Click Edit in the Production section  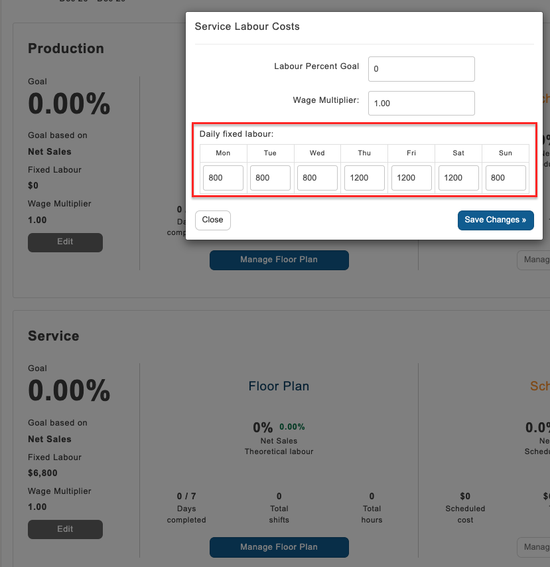[x=65, y=242]
